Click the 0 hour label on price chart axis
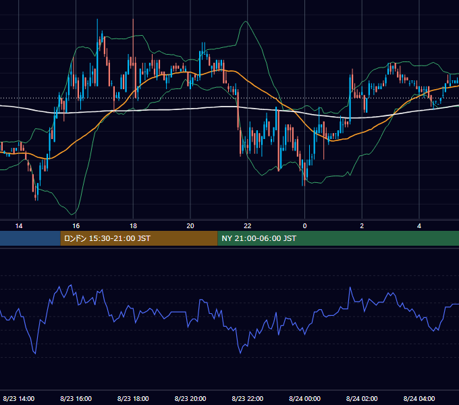This screenshot has height=405, width=459. click(x=304, y=226)
